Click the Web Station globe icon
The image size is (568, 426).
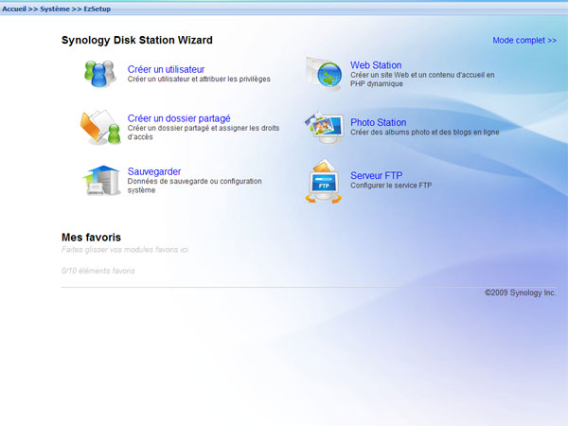point(324,74)
